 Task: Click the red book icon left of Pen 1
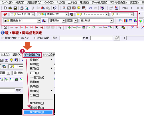(5, 14)
